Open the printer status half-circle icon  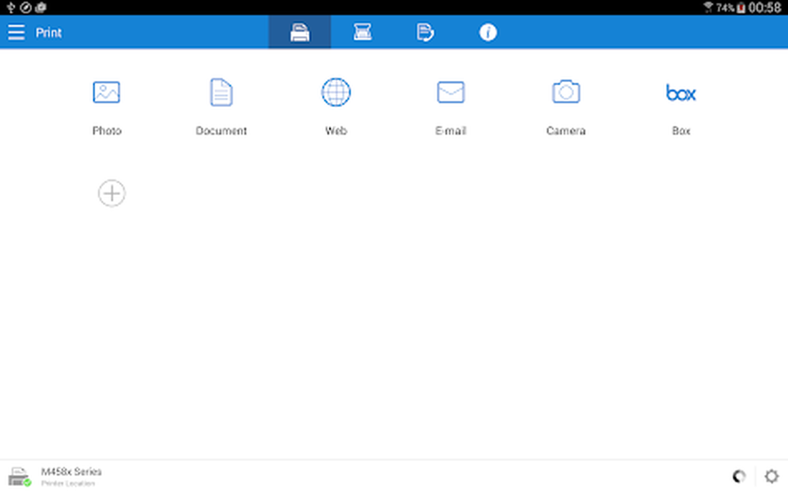click(739, 477)
